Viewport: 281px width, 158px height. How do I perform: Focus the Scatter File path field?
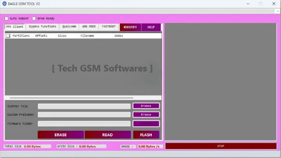pos(84,106)
